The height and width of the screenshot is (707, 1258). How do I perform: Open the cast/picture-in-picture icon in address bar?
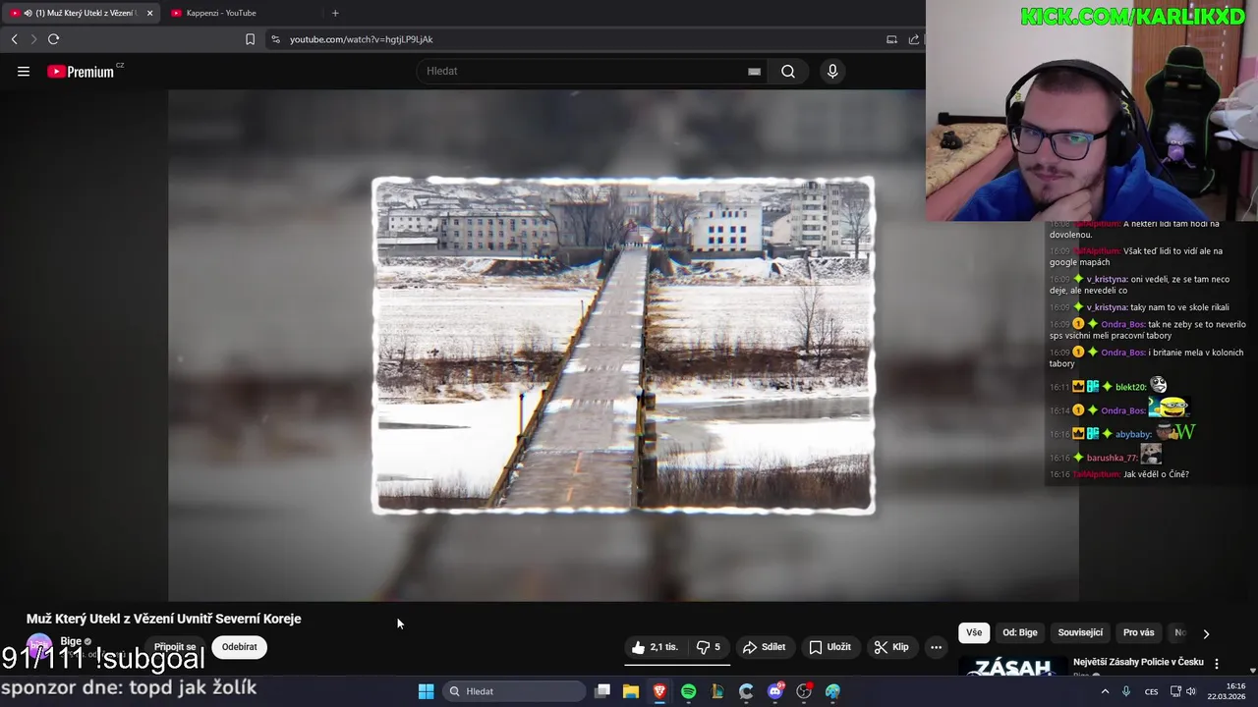(x=891, y=39)
